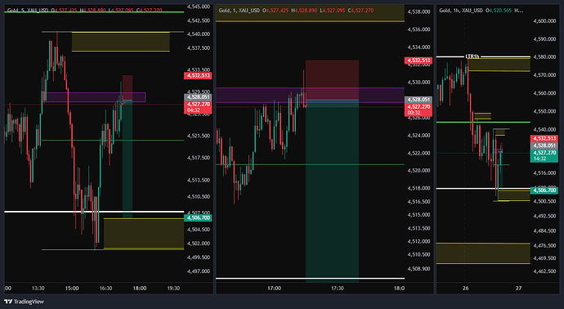Click the LTR1h line label

click(x=472, y=56)
